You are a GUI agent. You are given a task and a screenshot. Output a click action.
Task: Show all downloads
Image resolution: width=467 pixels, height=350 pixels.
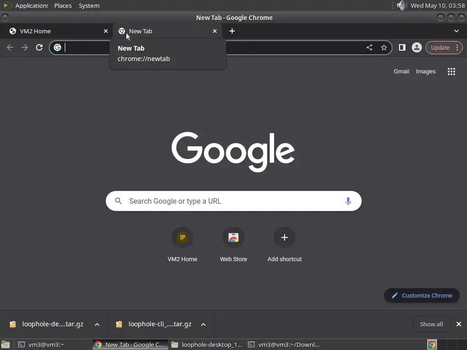[431, 324]
